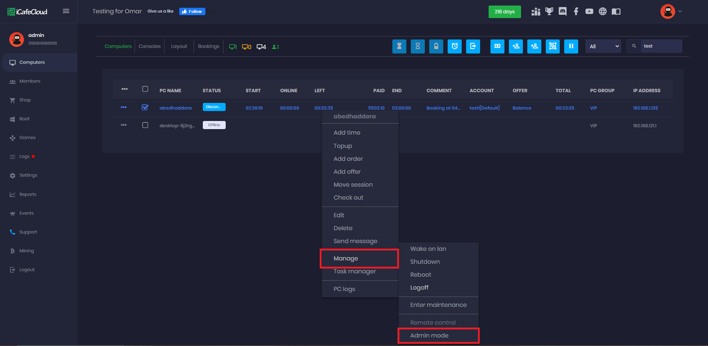Click the hamburger menu icon
Screen dimensions: 708x346
[66, 11]
